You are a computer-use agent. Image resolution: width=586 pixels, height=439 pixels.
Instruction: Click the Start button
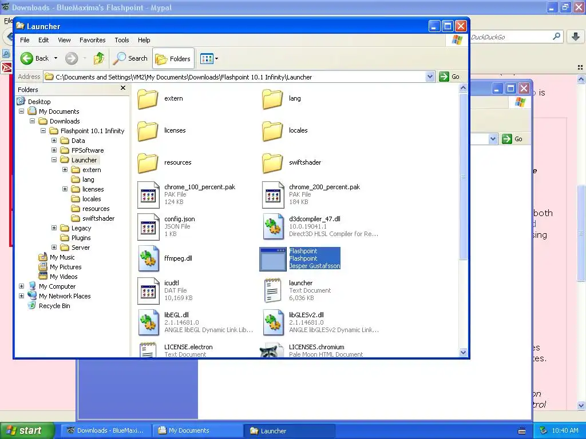click(x=26, y=430)
